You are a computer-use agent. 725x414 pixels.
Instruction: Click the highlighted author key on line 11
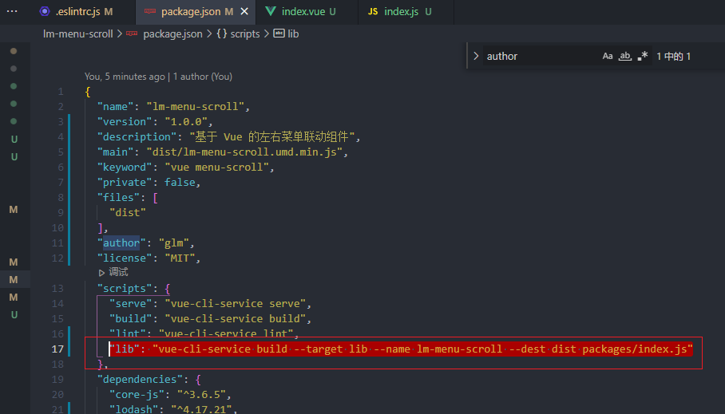(x=121, y=243)
